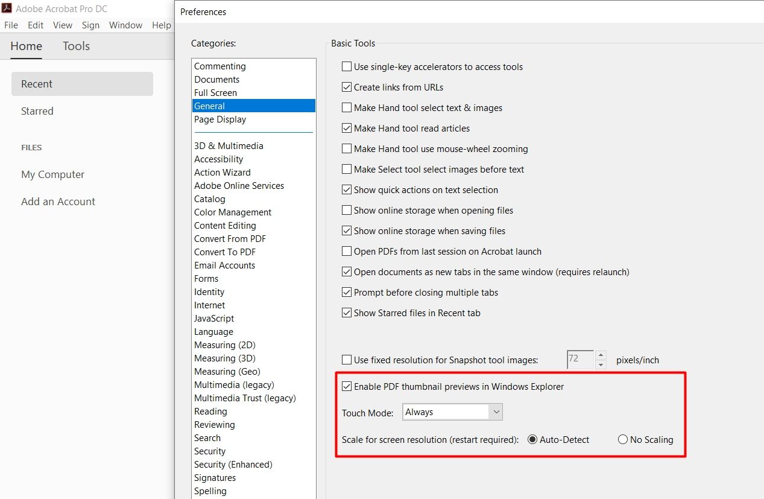Increase the snapshot resolution stepper up arrow
764x499 pixels.
point(601,355)
